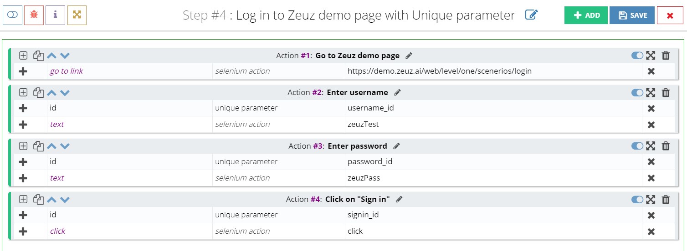Edit step title with pencil-square icon
This screenshot has width=687, height=251.
[x=531, y=15]
